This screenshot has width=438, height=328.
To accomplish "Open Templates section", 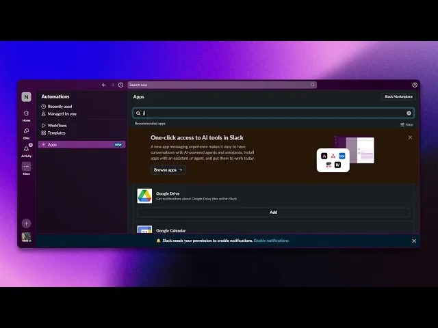I will point(53,133).
